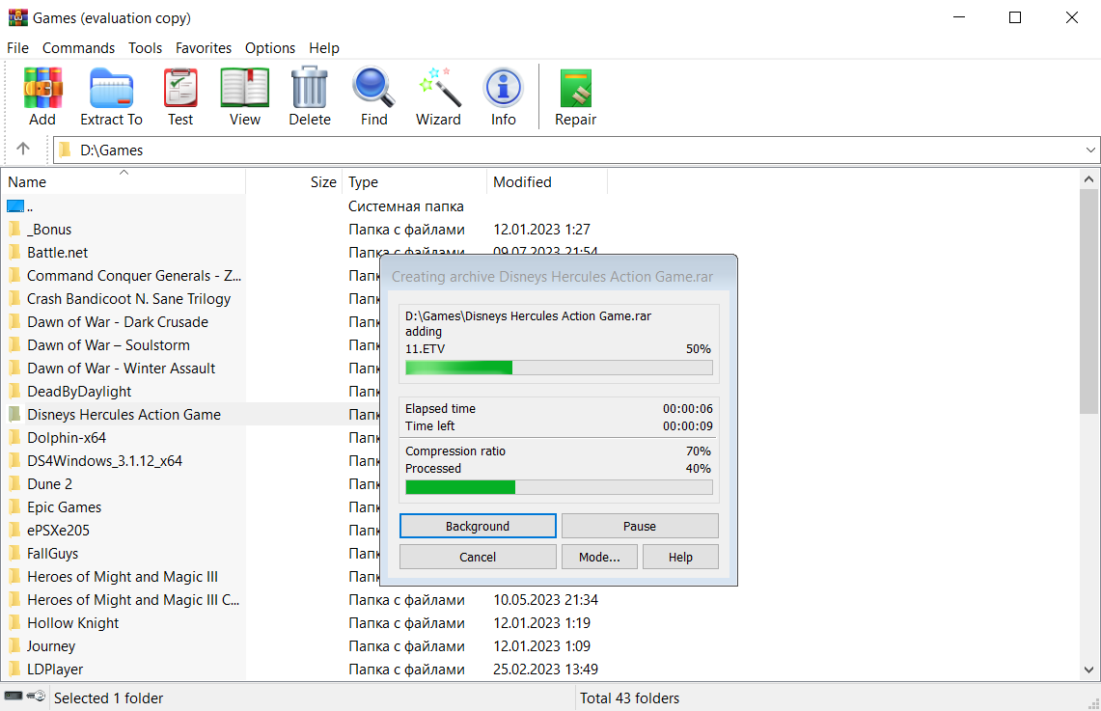Select Dawn of War – Soulstorm
The image size is (1101, 711).
(109, 345)
